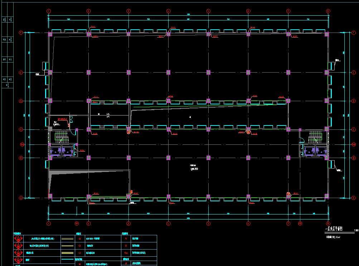359x266 pixels.
Task: Select the red symbol on column near right bottom wall
Action: tap(288, 194)
